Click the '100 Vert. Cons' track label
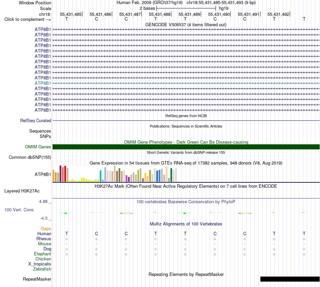320x287 pixels. click(x=19, y=210)
